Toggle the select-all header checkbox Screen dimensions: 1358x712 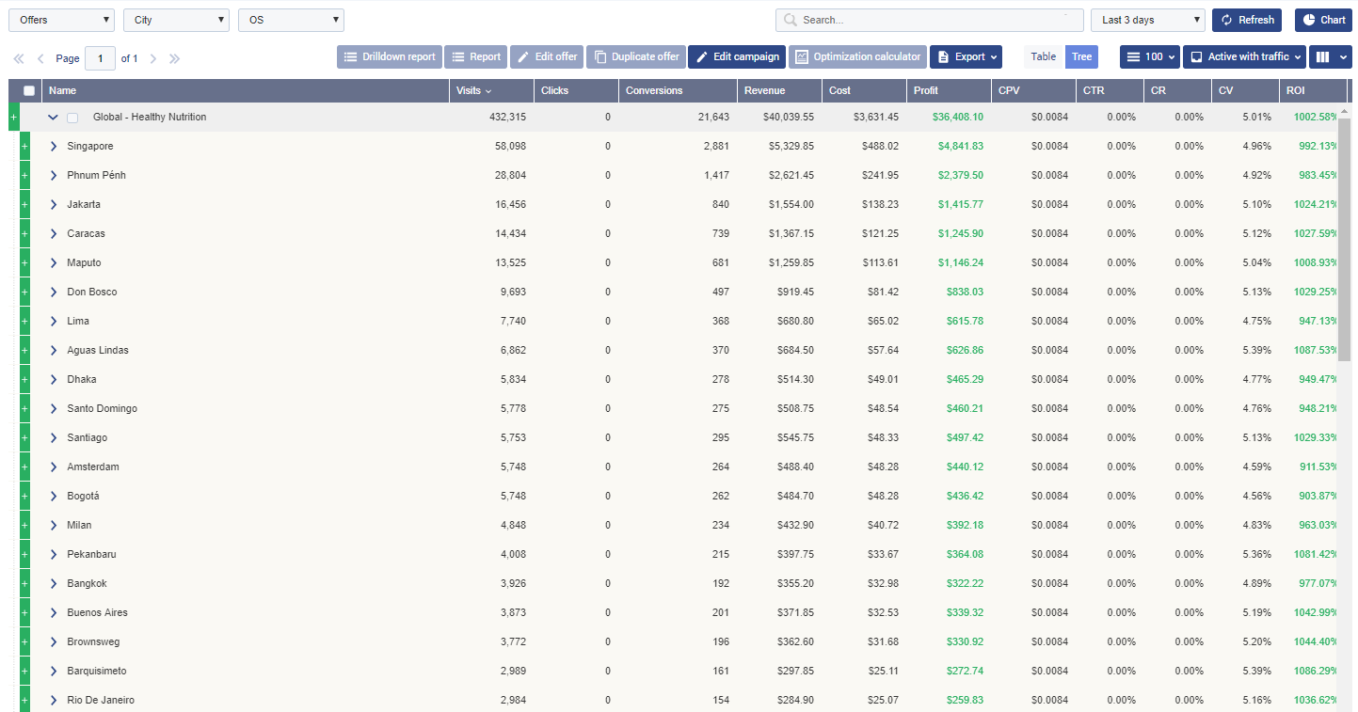point(29,91)
